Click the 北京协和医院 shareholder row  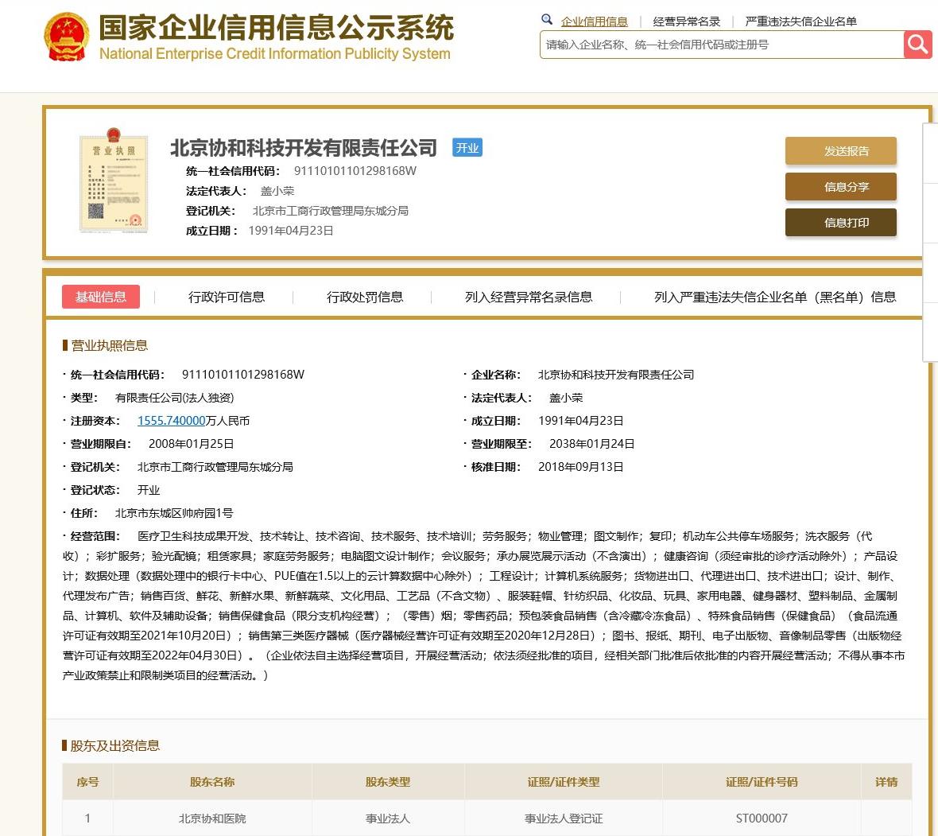click(211, 819)
